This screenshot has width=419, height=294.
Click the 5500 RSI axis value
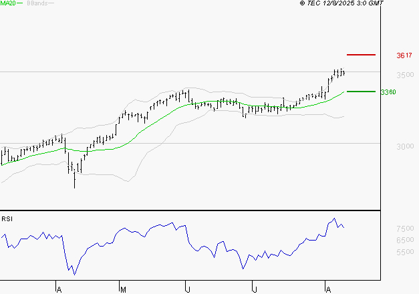pyautogui.click(x=406, y=252)
